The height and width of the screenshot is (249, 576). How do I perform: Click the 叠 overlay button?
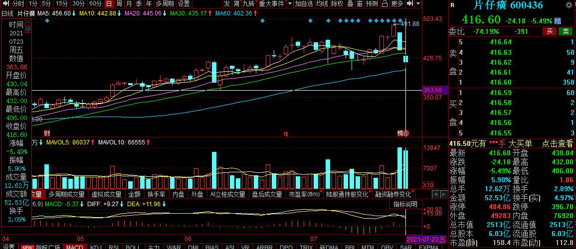click(351, 4)
